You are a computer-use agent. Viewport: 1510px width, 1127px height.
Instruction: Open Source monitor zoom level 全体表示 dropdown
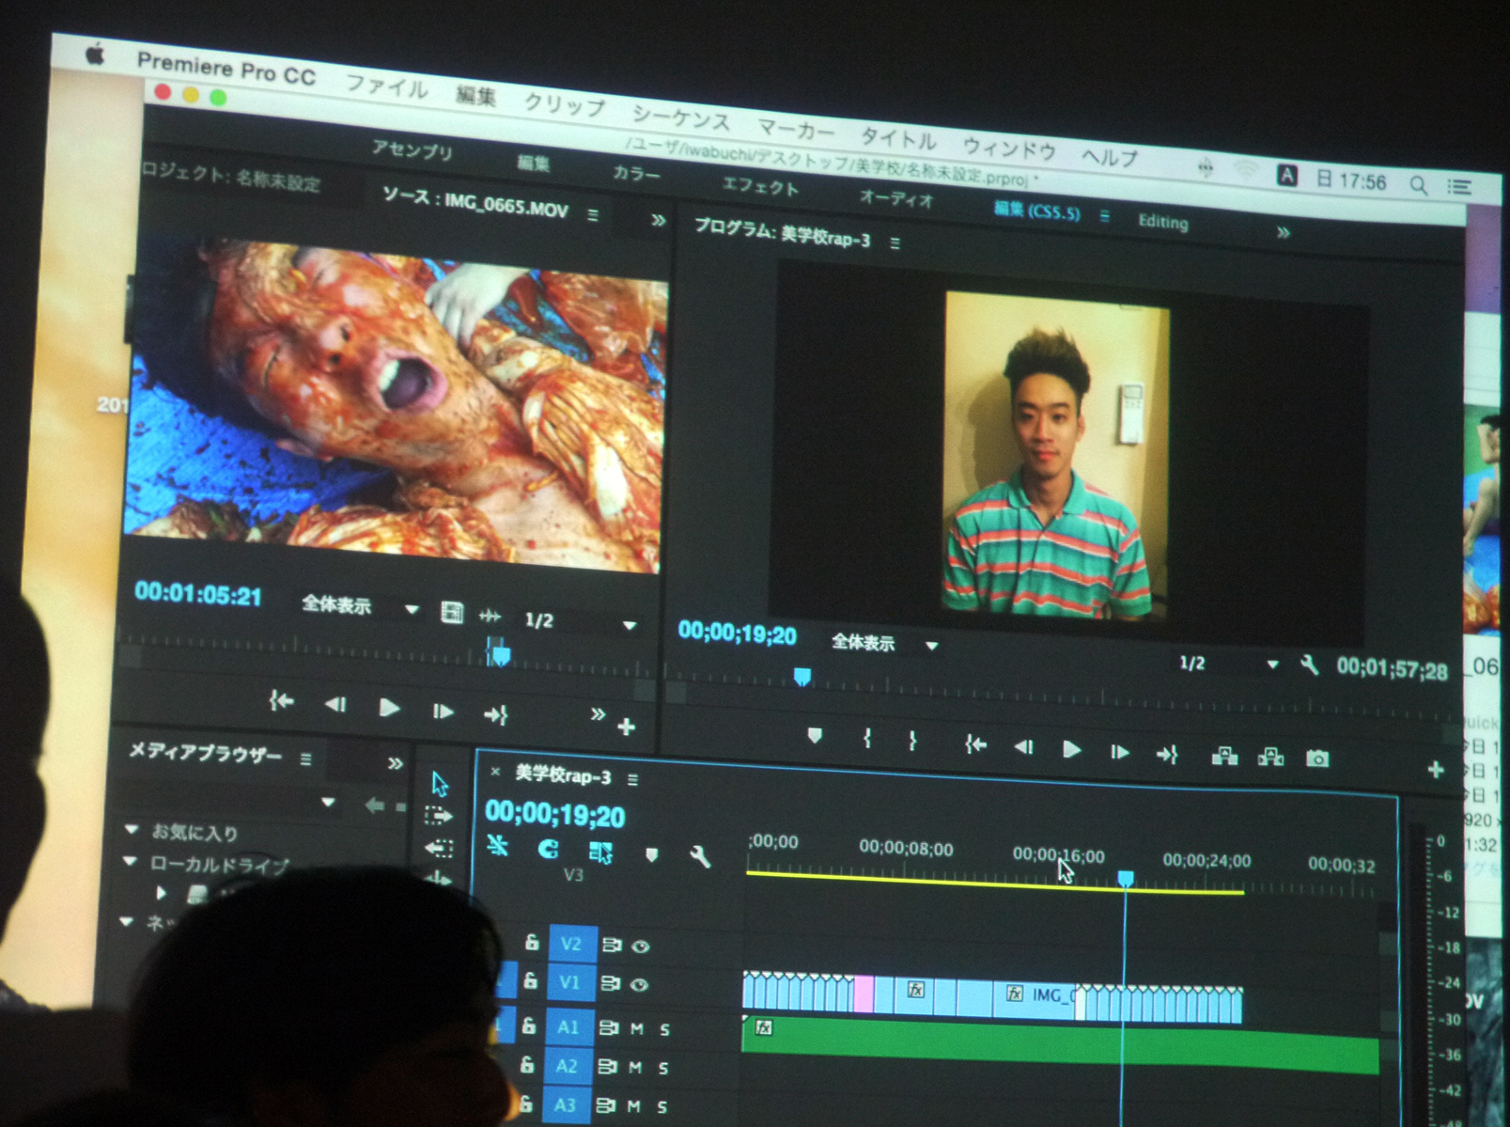coord(360,606)
